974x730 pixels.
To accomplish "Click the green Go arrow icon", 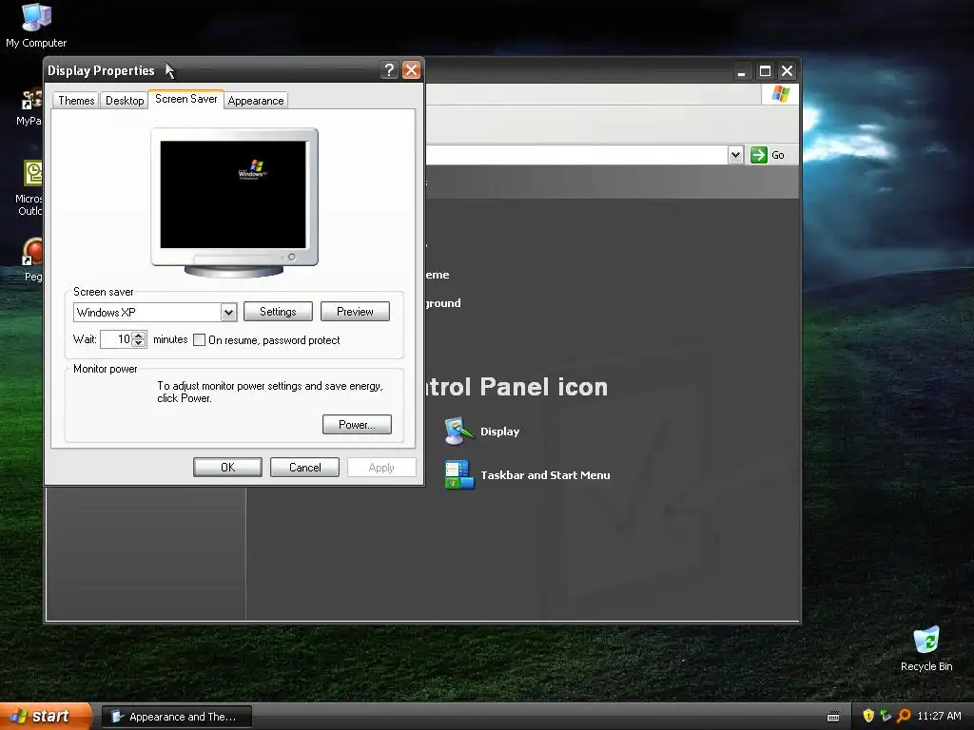I will point(758,155).
